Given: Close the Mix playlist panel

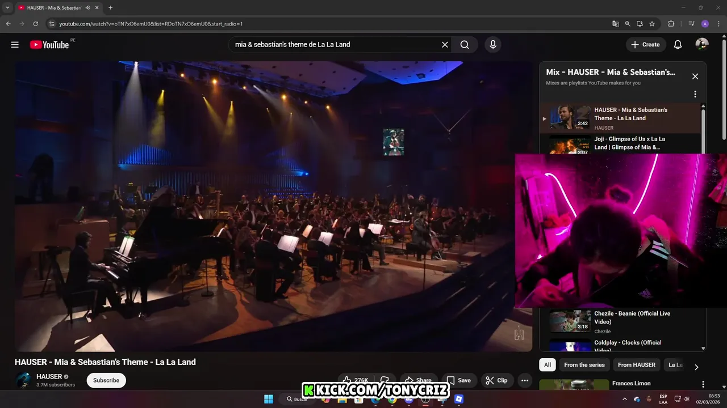Looking at the screenshot, I should [695, 76].
